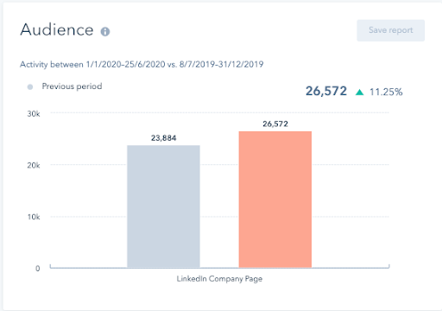The width and height of the screenshot is (442, 311).
Task: Click the Audience info icon
Action: pos(105,31)
